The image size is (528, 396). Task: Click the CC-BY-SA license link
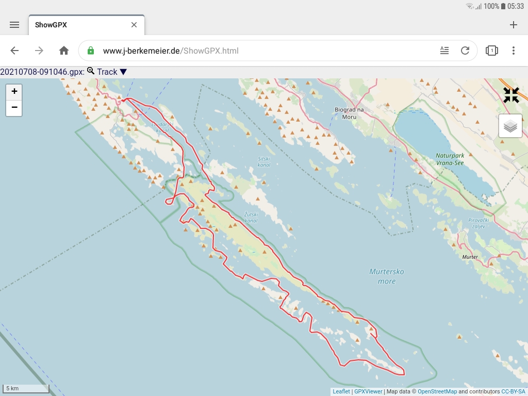[x=513, y=391]
